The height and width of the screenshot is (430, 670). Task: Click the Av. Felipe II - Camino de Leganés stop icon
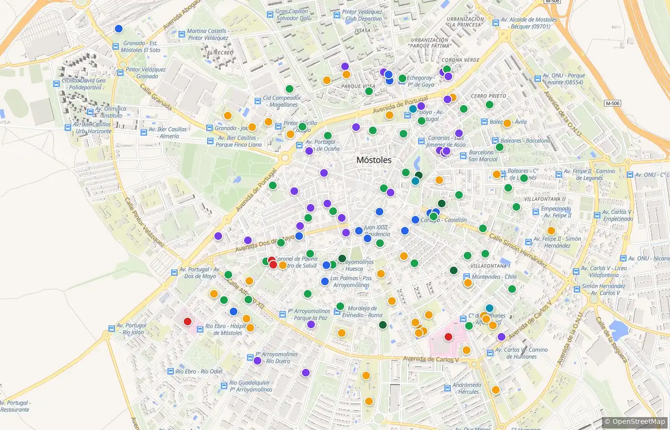(558, 174)
